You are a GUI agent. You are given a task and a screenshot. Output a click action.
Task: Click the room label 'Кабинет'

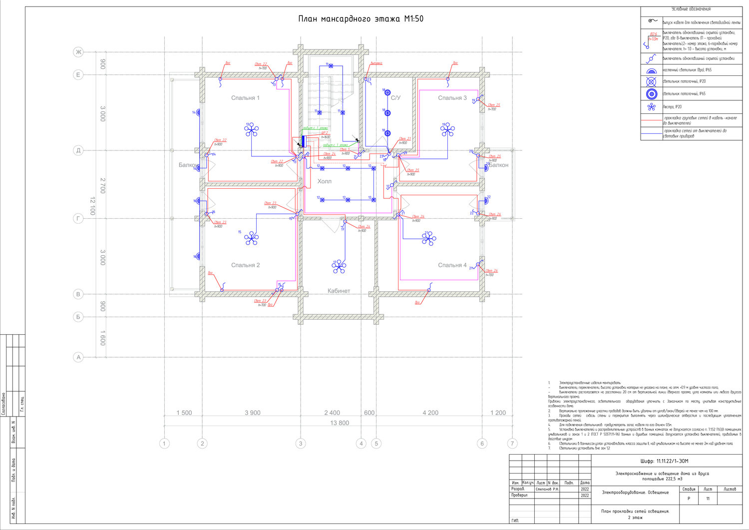[x=339, y=291]
